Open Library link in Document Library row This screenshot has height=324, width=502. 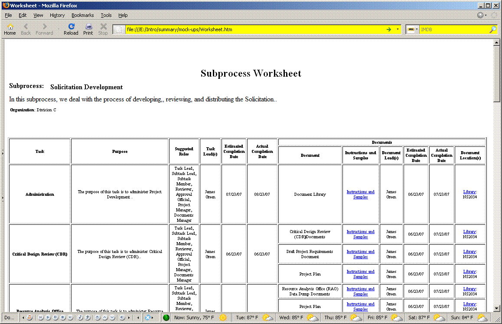coord(469,191)
